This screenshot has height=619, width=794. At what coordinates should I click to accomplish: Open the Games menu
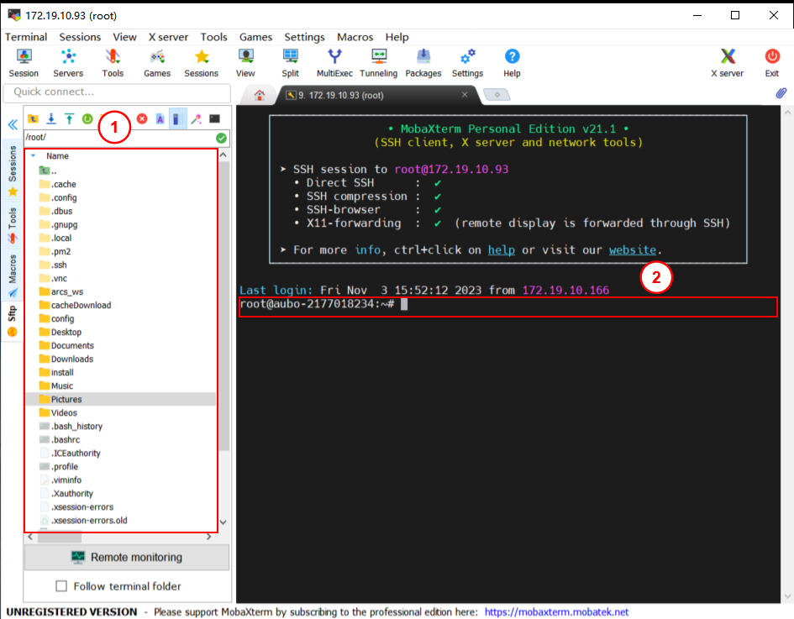(255, 37)
